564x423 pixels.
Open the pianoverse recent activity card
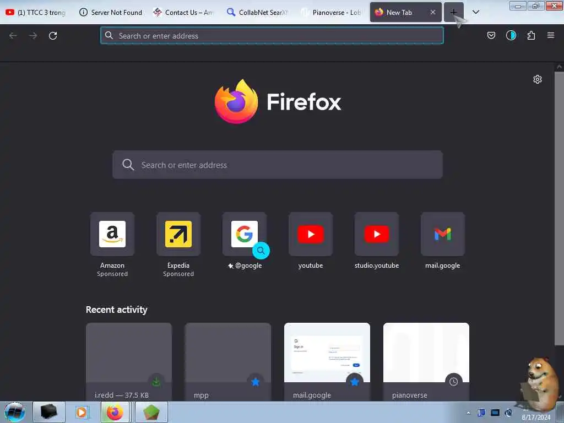coord(426,361)
